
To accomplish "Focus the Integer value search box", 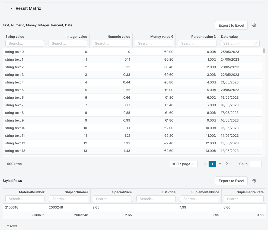I will click(68, 43).
